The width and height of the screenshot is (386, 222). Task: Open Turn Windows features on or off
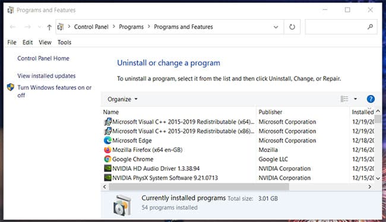click(x=55, y=91)
